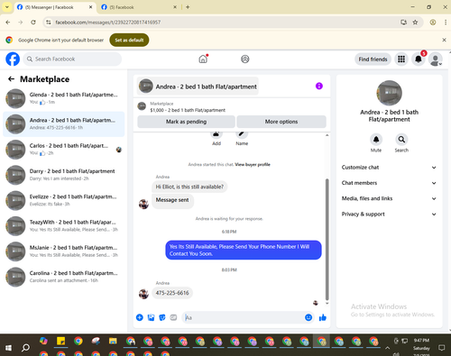The width and height of the screenshot is (451, 356).
Task: Click Set as default button
Action: click(129, 40)
